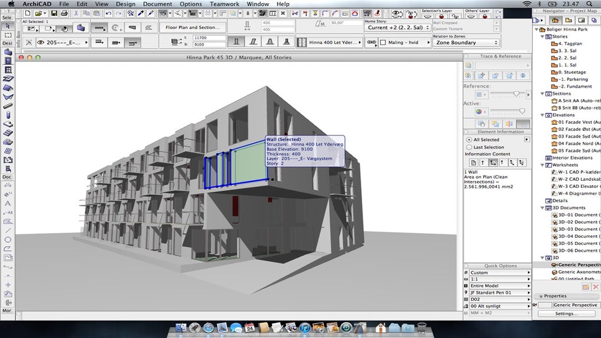Screen dimensions: 601x338
Task: Open the Zone Boundary dropdown
Action: click(466, 42)
